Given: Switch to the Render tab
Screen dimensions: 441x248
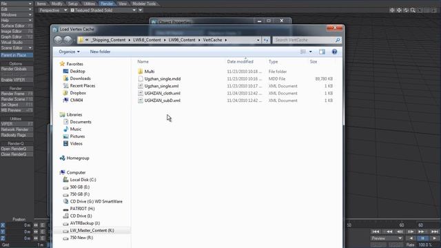Looking at the screenshot, I should pyautogui.click(x=107, y=3).
